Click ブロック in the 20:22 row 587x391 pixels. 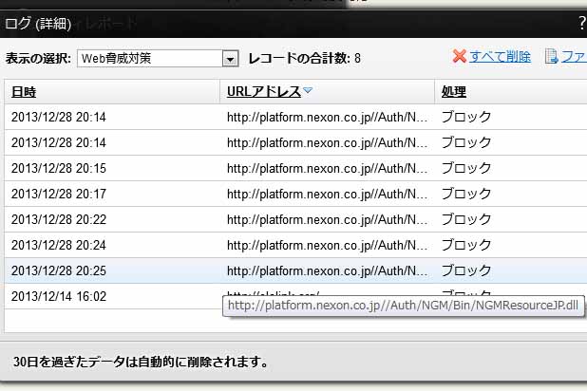pos(466,219)
